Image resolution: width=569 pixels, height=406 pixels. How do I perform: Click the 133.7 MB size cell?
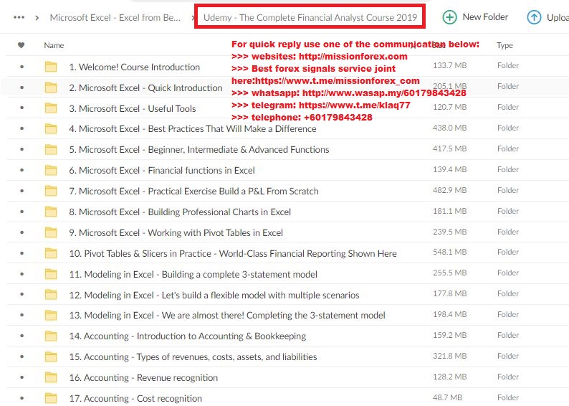[x=449, y=65]
